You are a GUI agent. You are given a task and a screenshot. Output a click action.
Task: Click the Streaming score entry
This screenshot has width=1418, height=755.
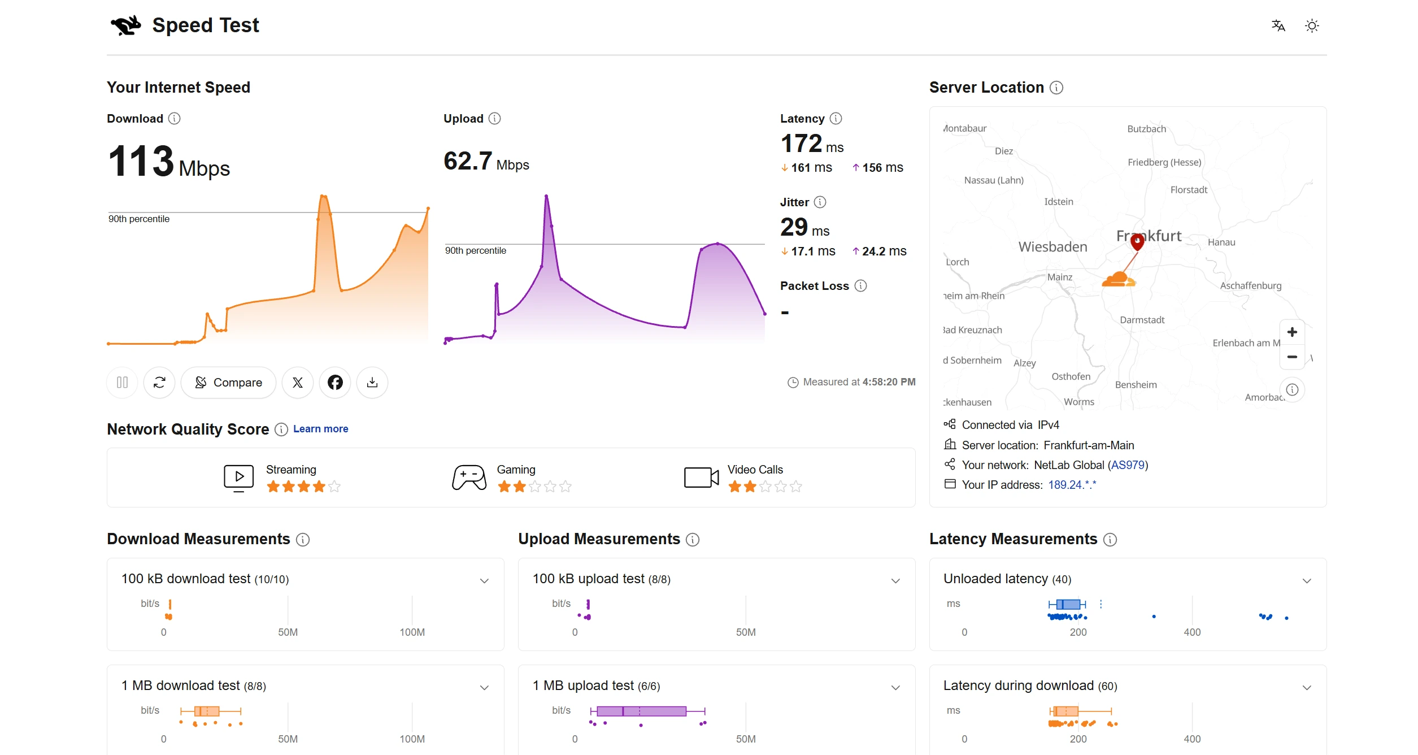pos(282,478)
